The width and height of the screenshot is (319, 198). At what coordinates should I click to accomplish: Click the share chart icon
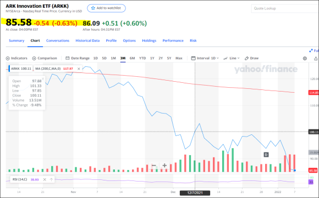point(316,59)
